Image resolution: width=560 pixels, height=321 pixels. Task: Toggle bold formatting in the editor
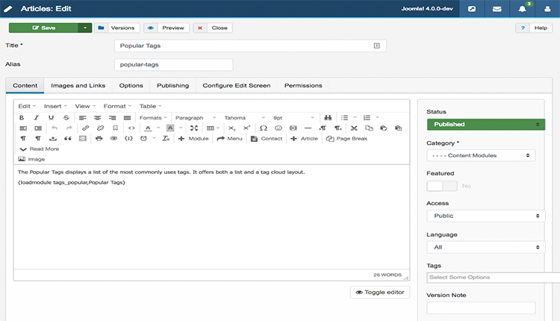[x=22, y=117]
